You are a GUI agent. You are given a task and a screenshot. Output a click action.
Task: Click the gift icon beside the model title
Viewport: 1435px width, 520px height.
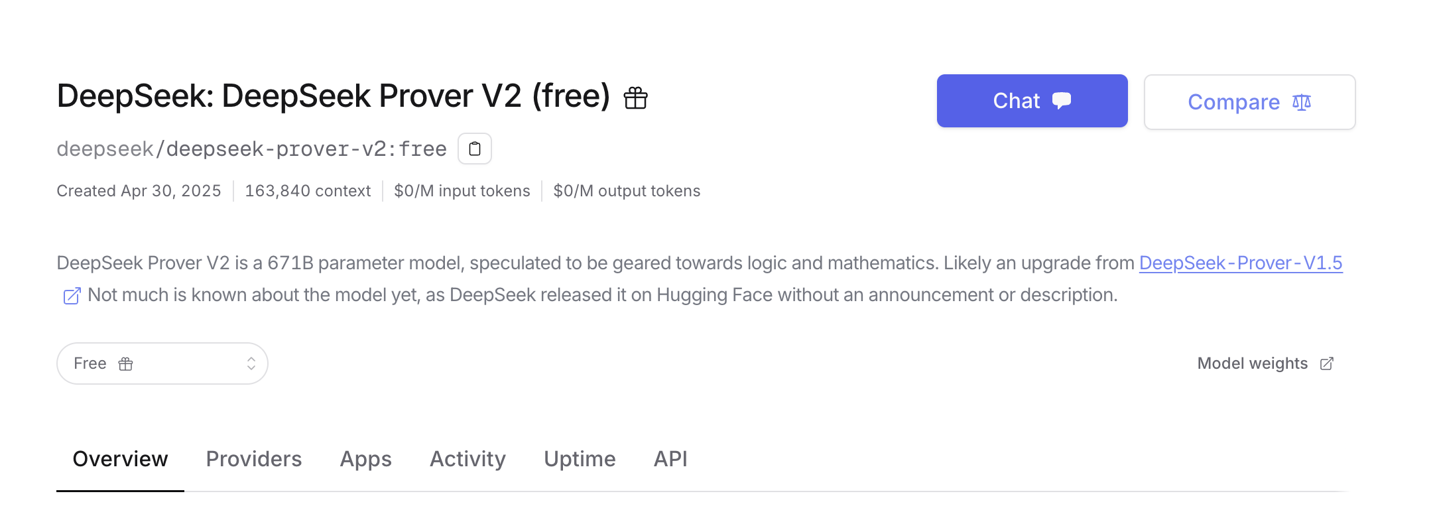635,97
